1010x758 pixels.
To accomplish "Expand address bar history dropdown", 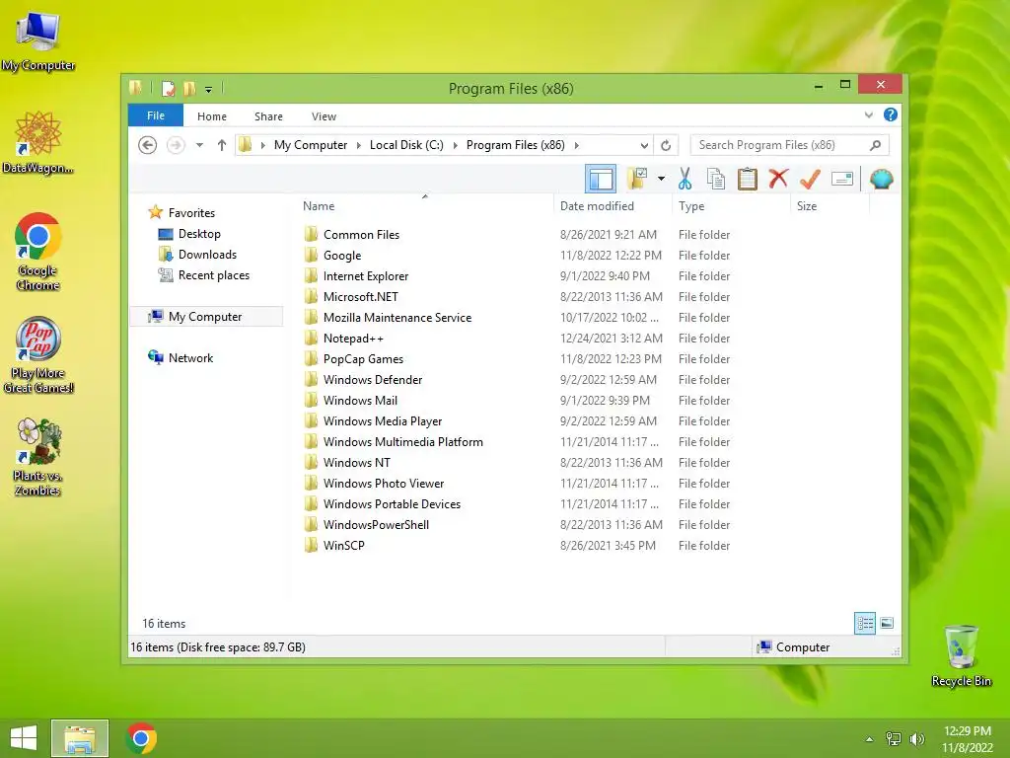I will point(644,145).
